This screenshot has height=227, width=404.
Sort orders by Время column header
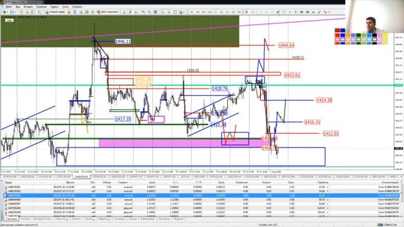click(70, 182)
